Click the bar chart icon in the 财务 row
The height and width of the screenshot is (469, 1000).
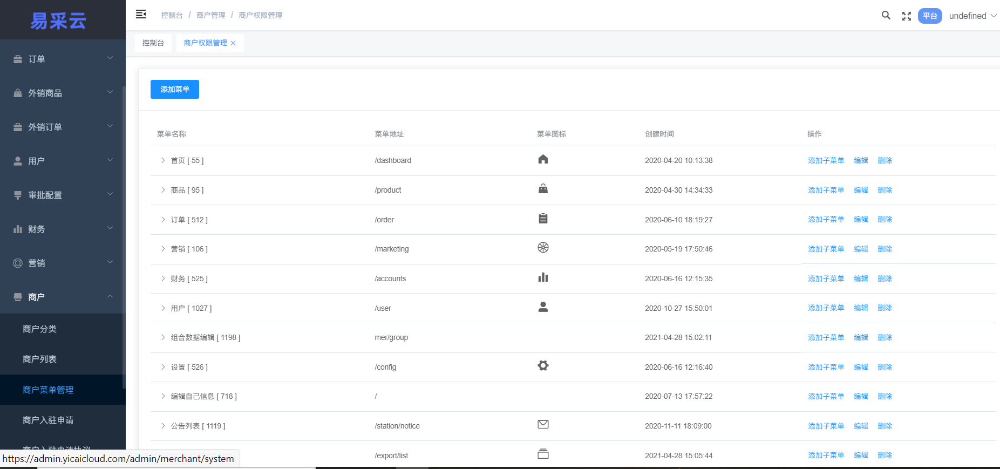(543, 277)
